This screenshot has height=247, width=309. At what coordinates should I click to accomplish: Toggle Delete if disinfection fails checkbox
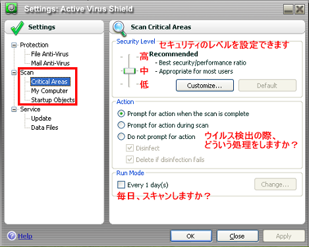130,159
